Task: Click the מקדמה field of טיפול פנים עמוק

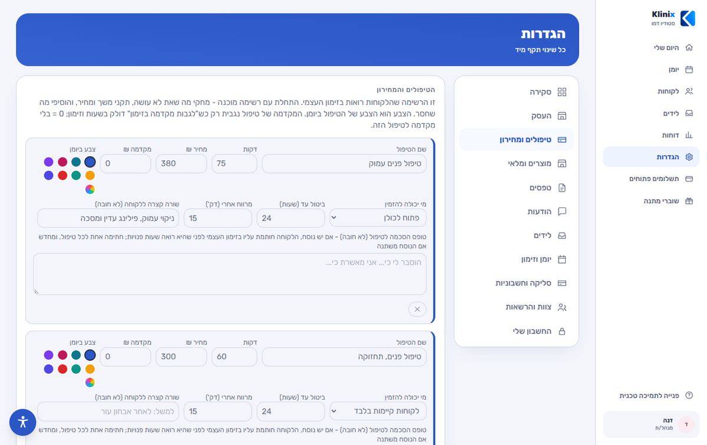Action: [125, 164]
